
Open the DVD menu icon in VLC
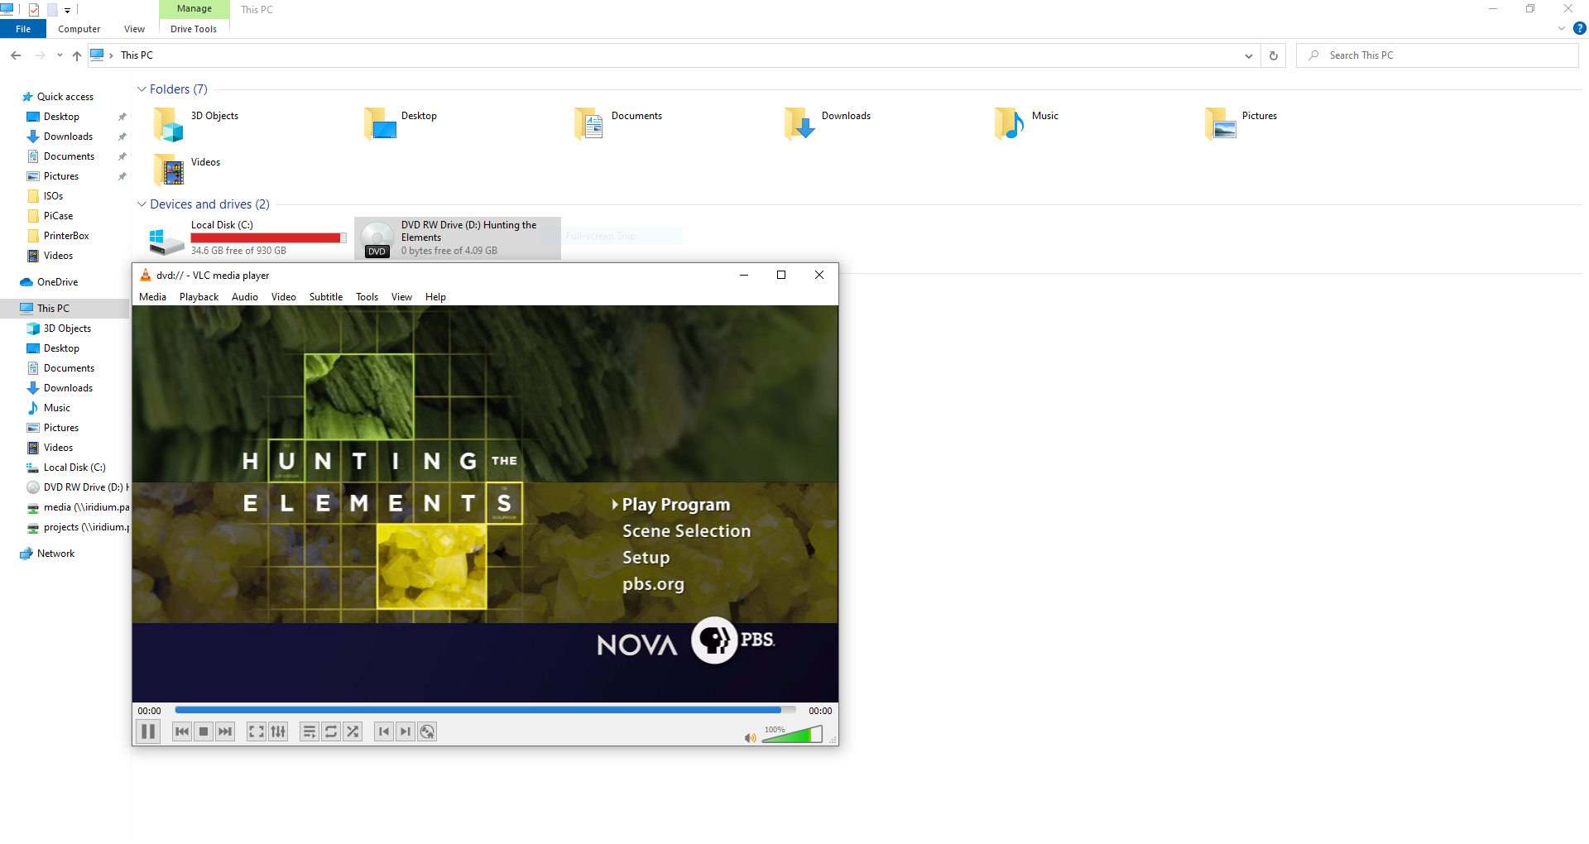coord(427,731)
